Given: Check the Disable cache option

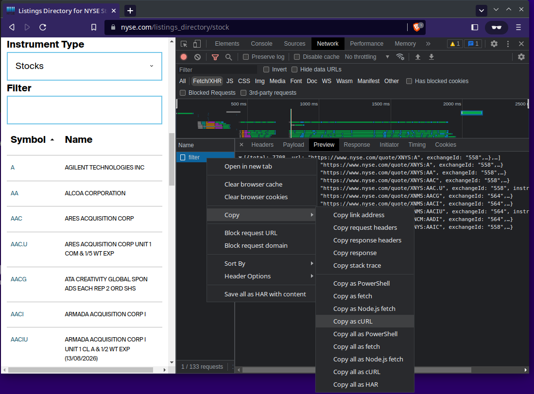Looking at the screenshot, I should (297, 57).
